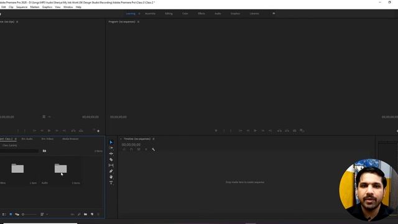Open the Graphics menu
The image size is (398, 224).
(47, 7)
